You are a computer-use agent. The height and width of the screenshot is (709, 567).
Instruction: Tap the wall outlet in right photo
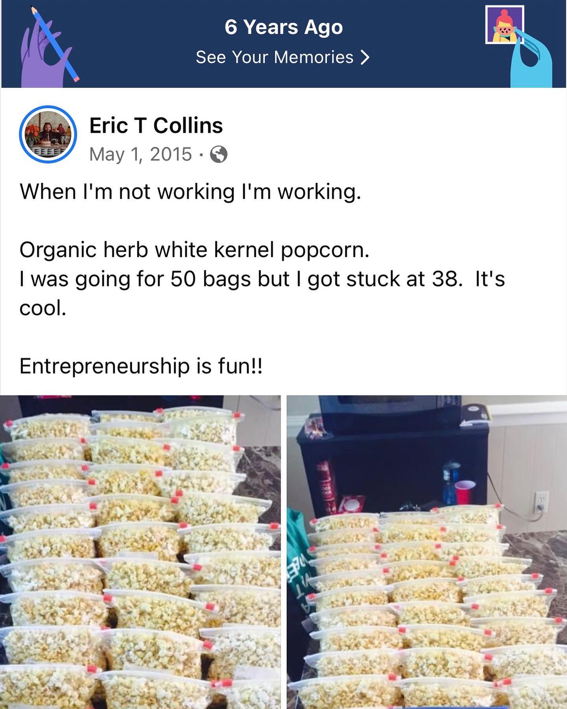click(542, 501)
